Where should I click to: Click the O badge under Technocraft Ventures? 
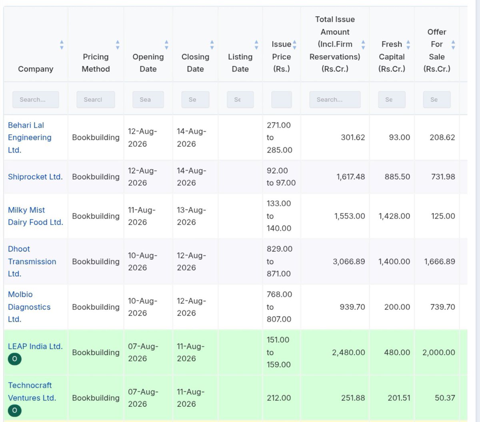[x=15, y=410]
